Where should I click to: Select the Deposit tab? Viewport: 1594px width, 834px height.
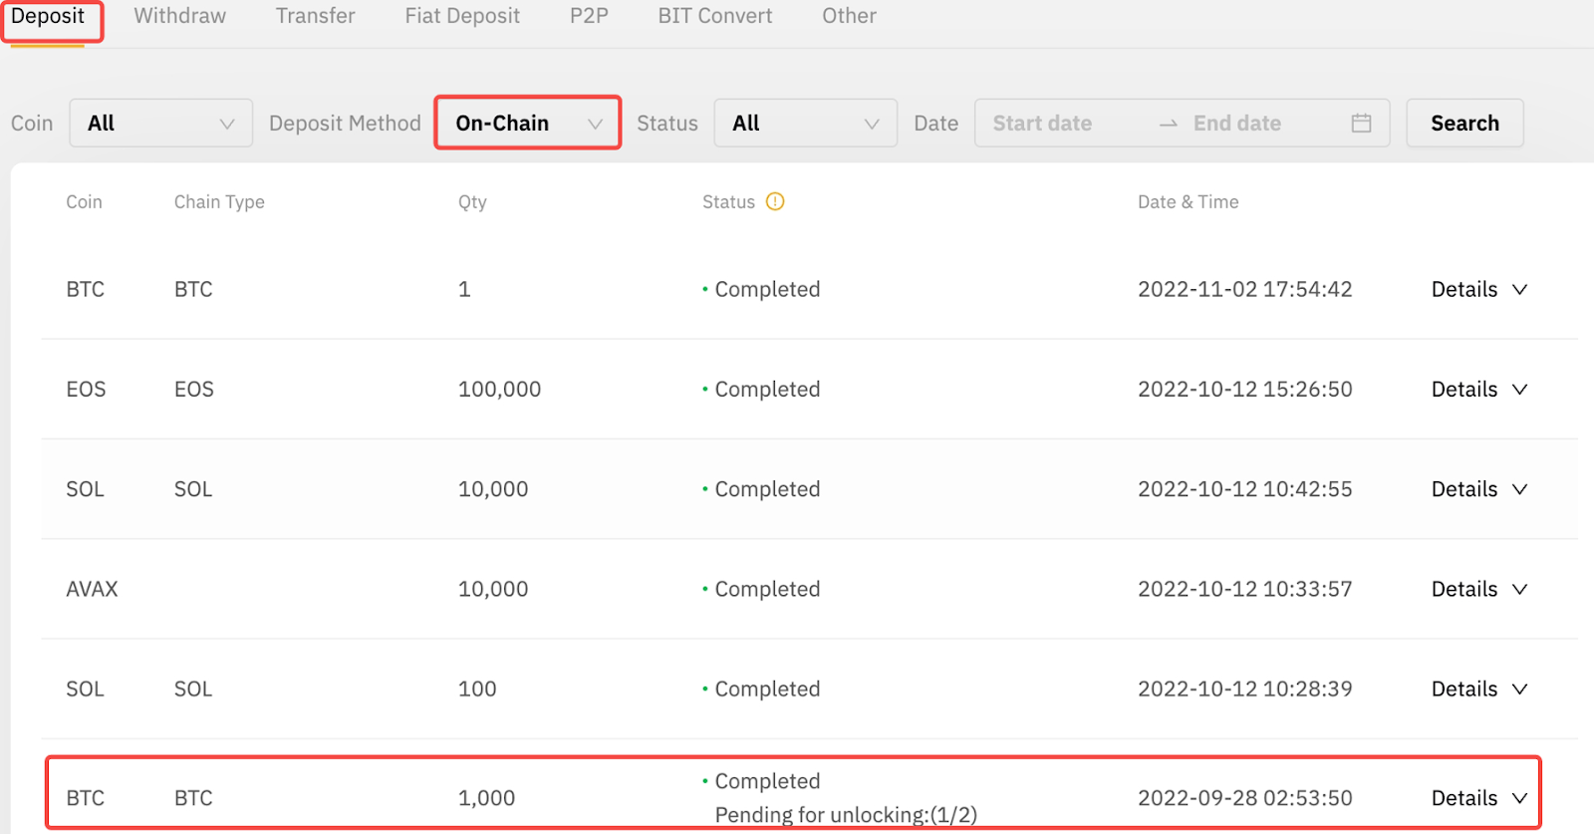click(x=48, y=16)
